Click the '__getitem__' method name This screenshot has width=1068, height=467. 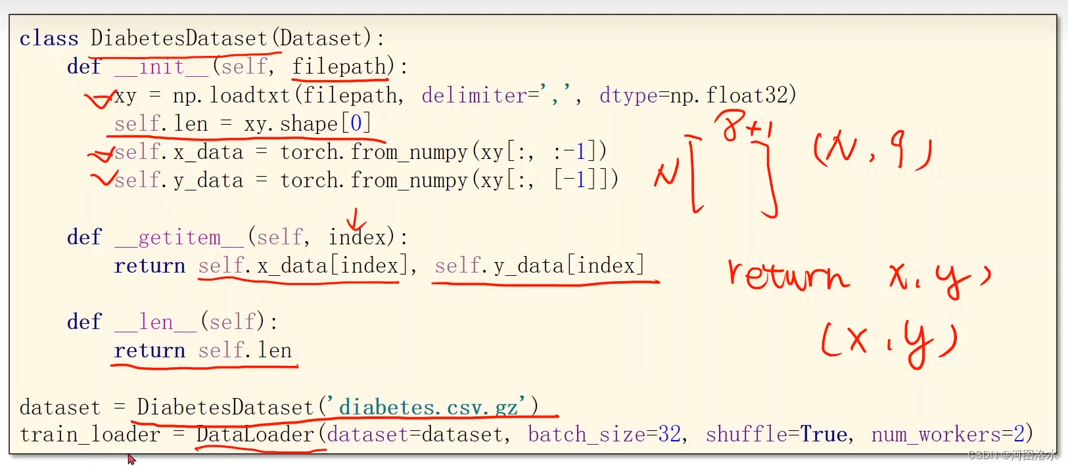click(179, 237)
